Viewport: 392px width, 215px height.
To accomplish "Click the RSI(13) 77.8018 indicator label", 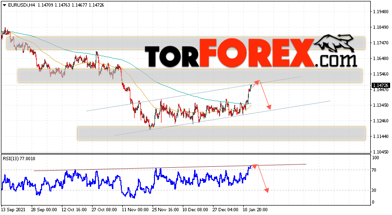I will pos(19,158).
